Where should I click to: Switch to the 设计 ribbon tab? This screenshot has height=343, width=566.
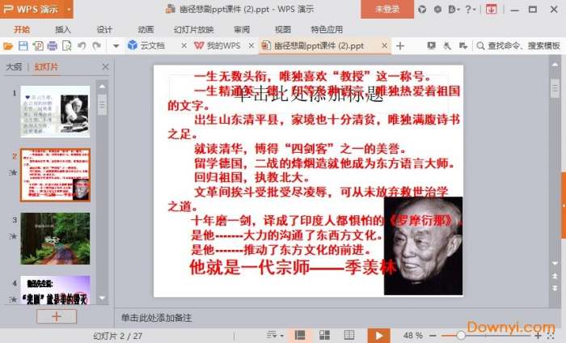[104, 30]
